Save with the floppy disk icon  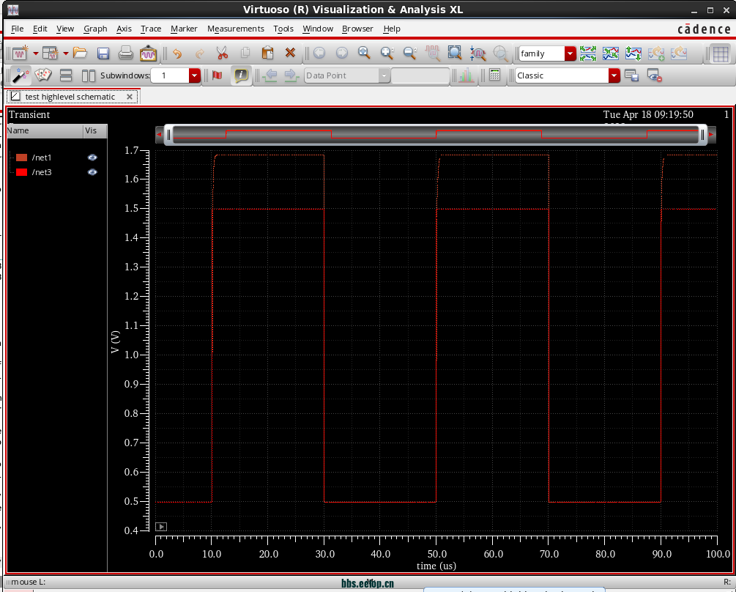click(103, 53)
